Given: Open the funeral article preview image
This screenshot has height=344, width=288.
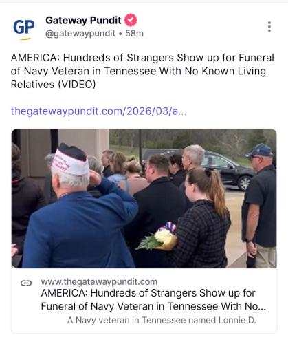Looking at the screenshot, I should click(144, 199).
